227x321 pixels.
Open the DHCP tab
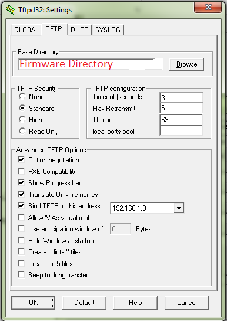click(79, 30)
